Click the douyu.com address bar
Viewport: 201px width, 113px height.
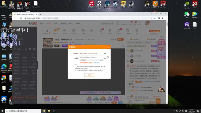point(87,18)
